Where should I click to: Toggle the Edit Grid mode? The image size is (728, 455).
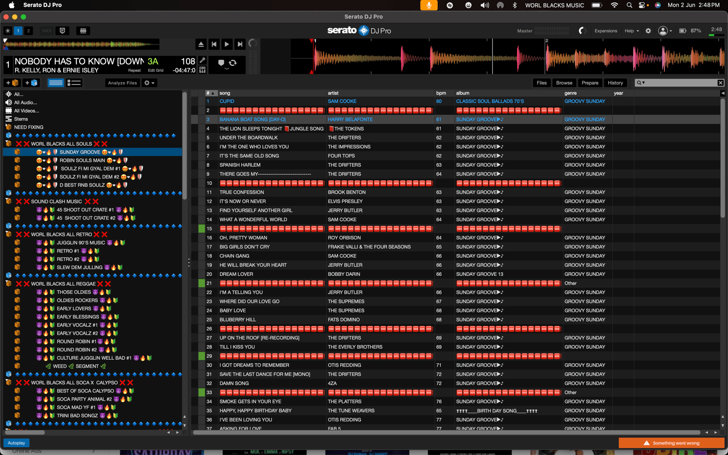(x=156, y=70)
